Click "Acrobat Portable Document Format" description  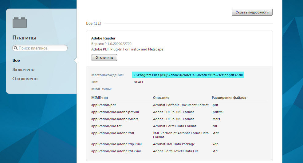click(x=181, y=105)
